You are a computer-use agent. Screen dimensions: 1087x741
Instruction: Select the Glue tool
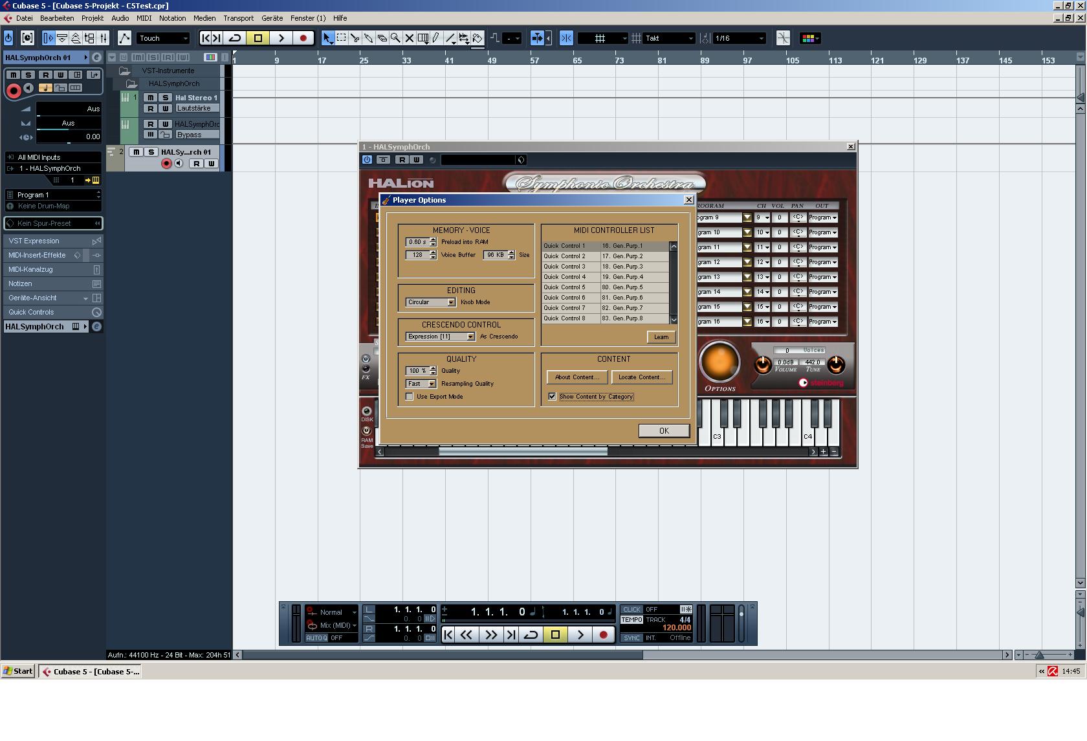(368, 38)
